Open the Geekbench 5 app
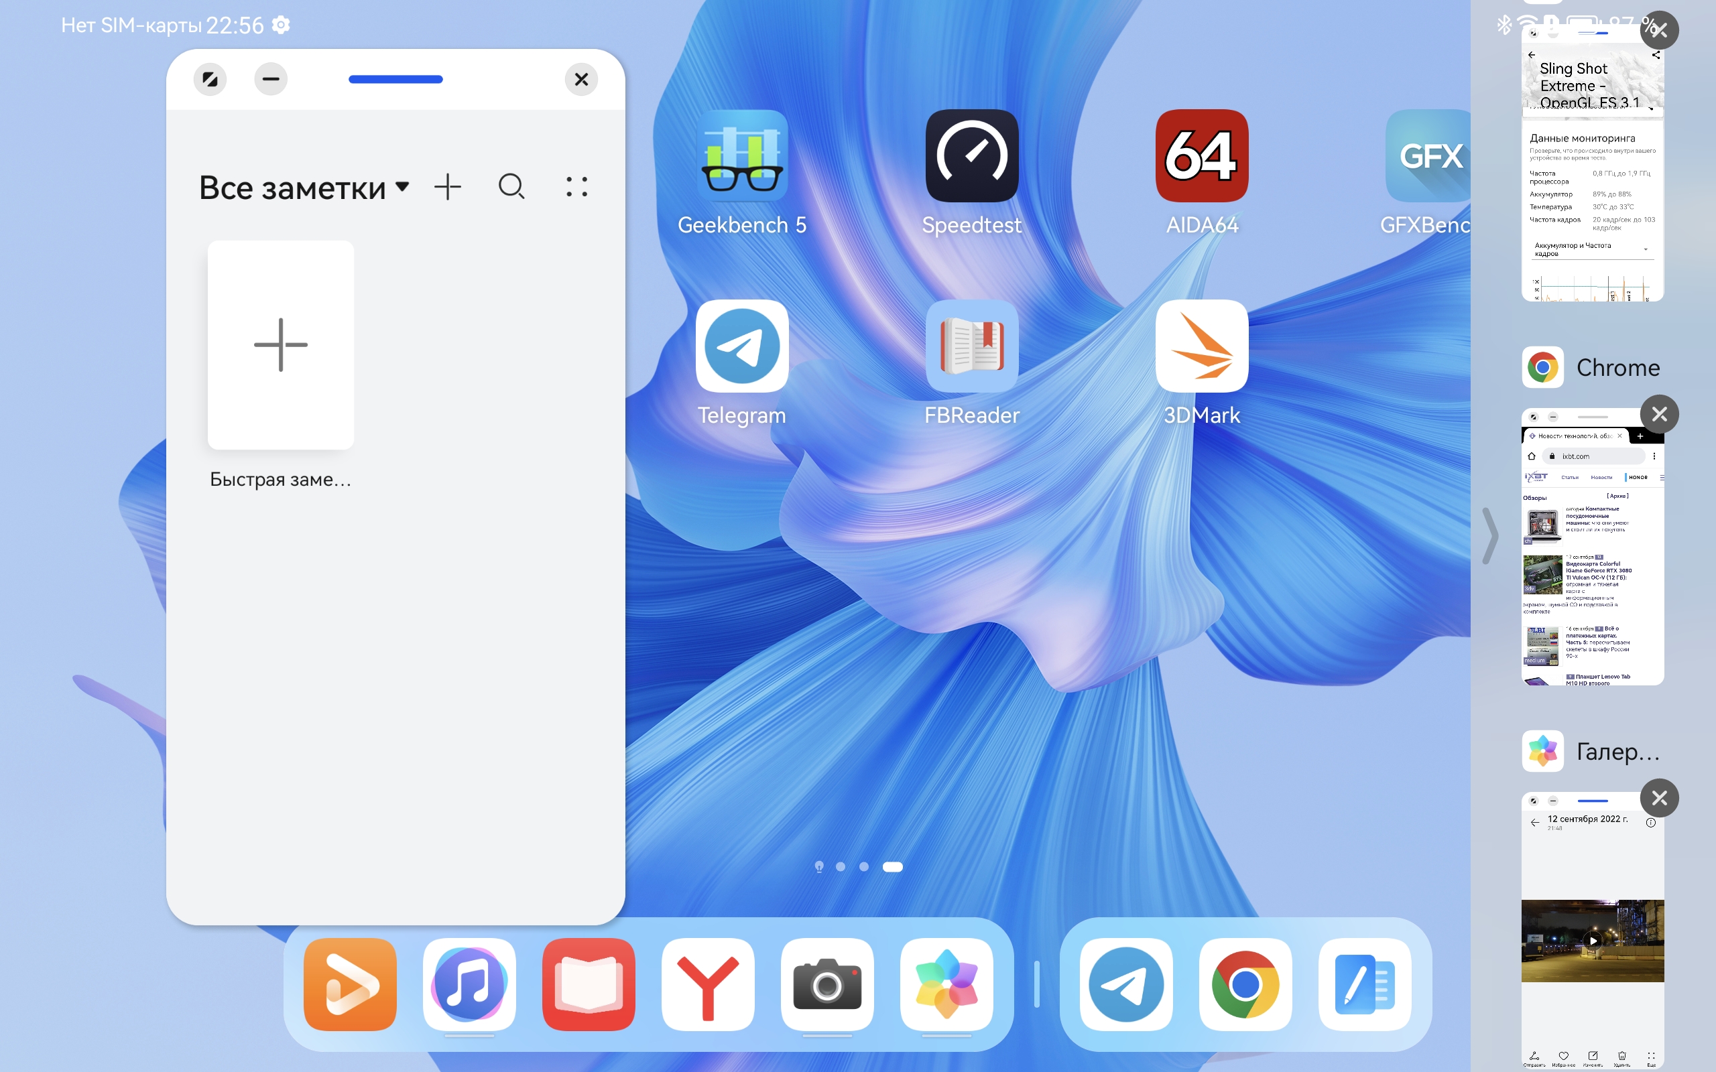 pos(742,156)
